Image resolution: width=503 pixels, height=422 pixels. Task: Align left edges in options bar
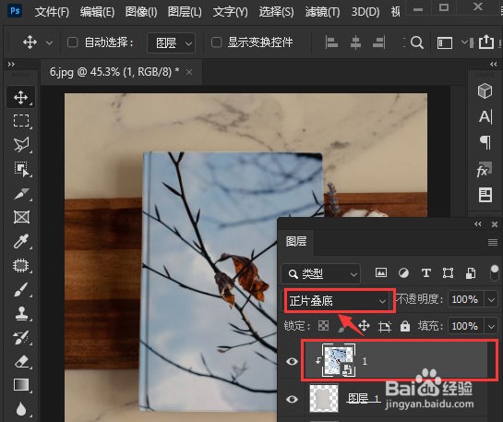click(x=331, y=42)
